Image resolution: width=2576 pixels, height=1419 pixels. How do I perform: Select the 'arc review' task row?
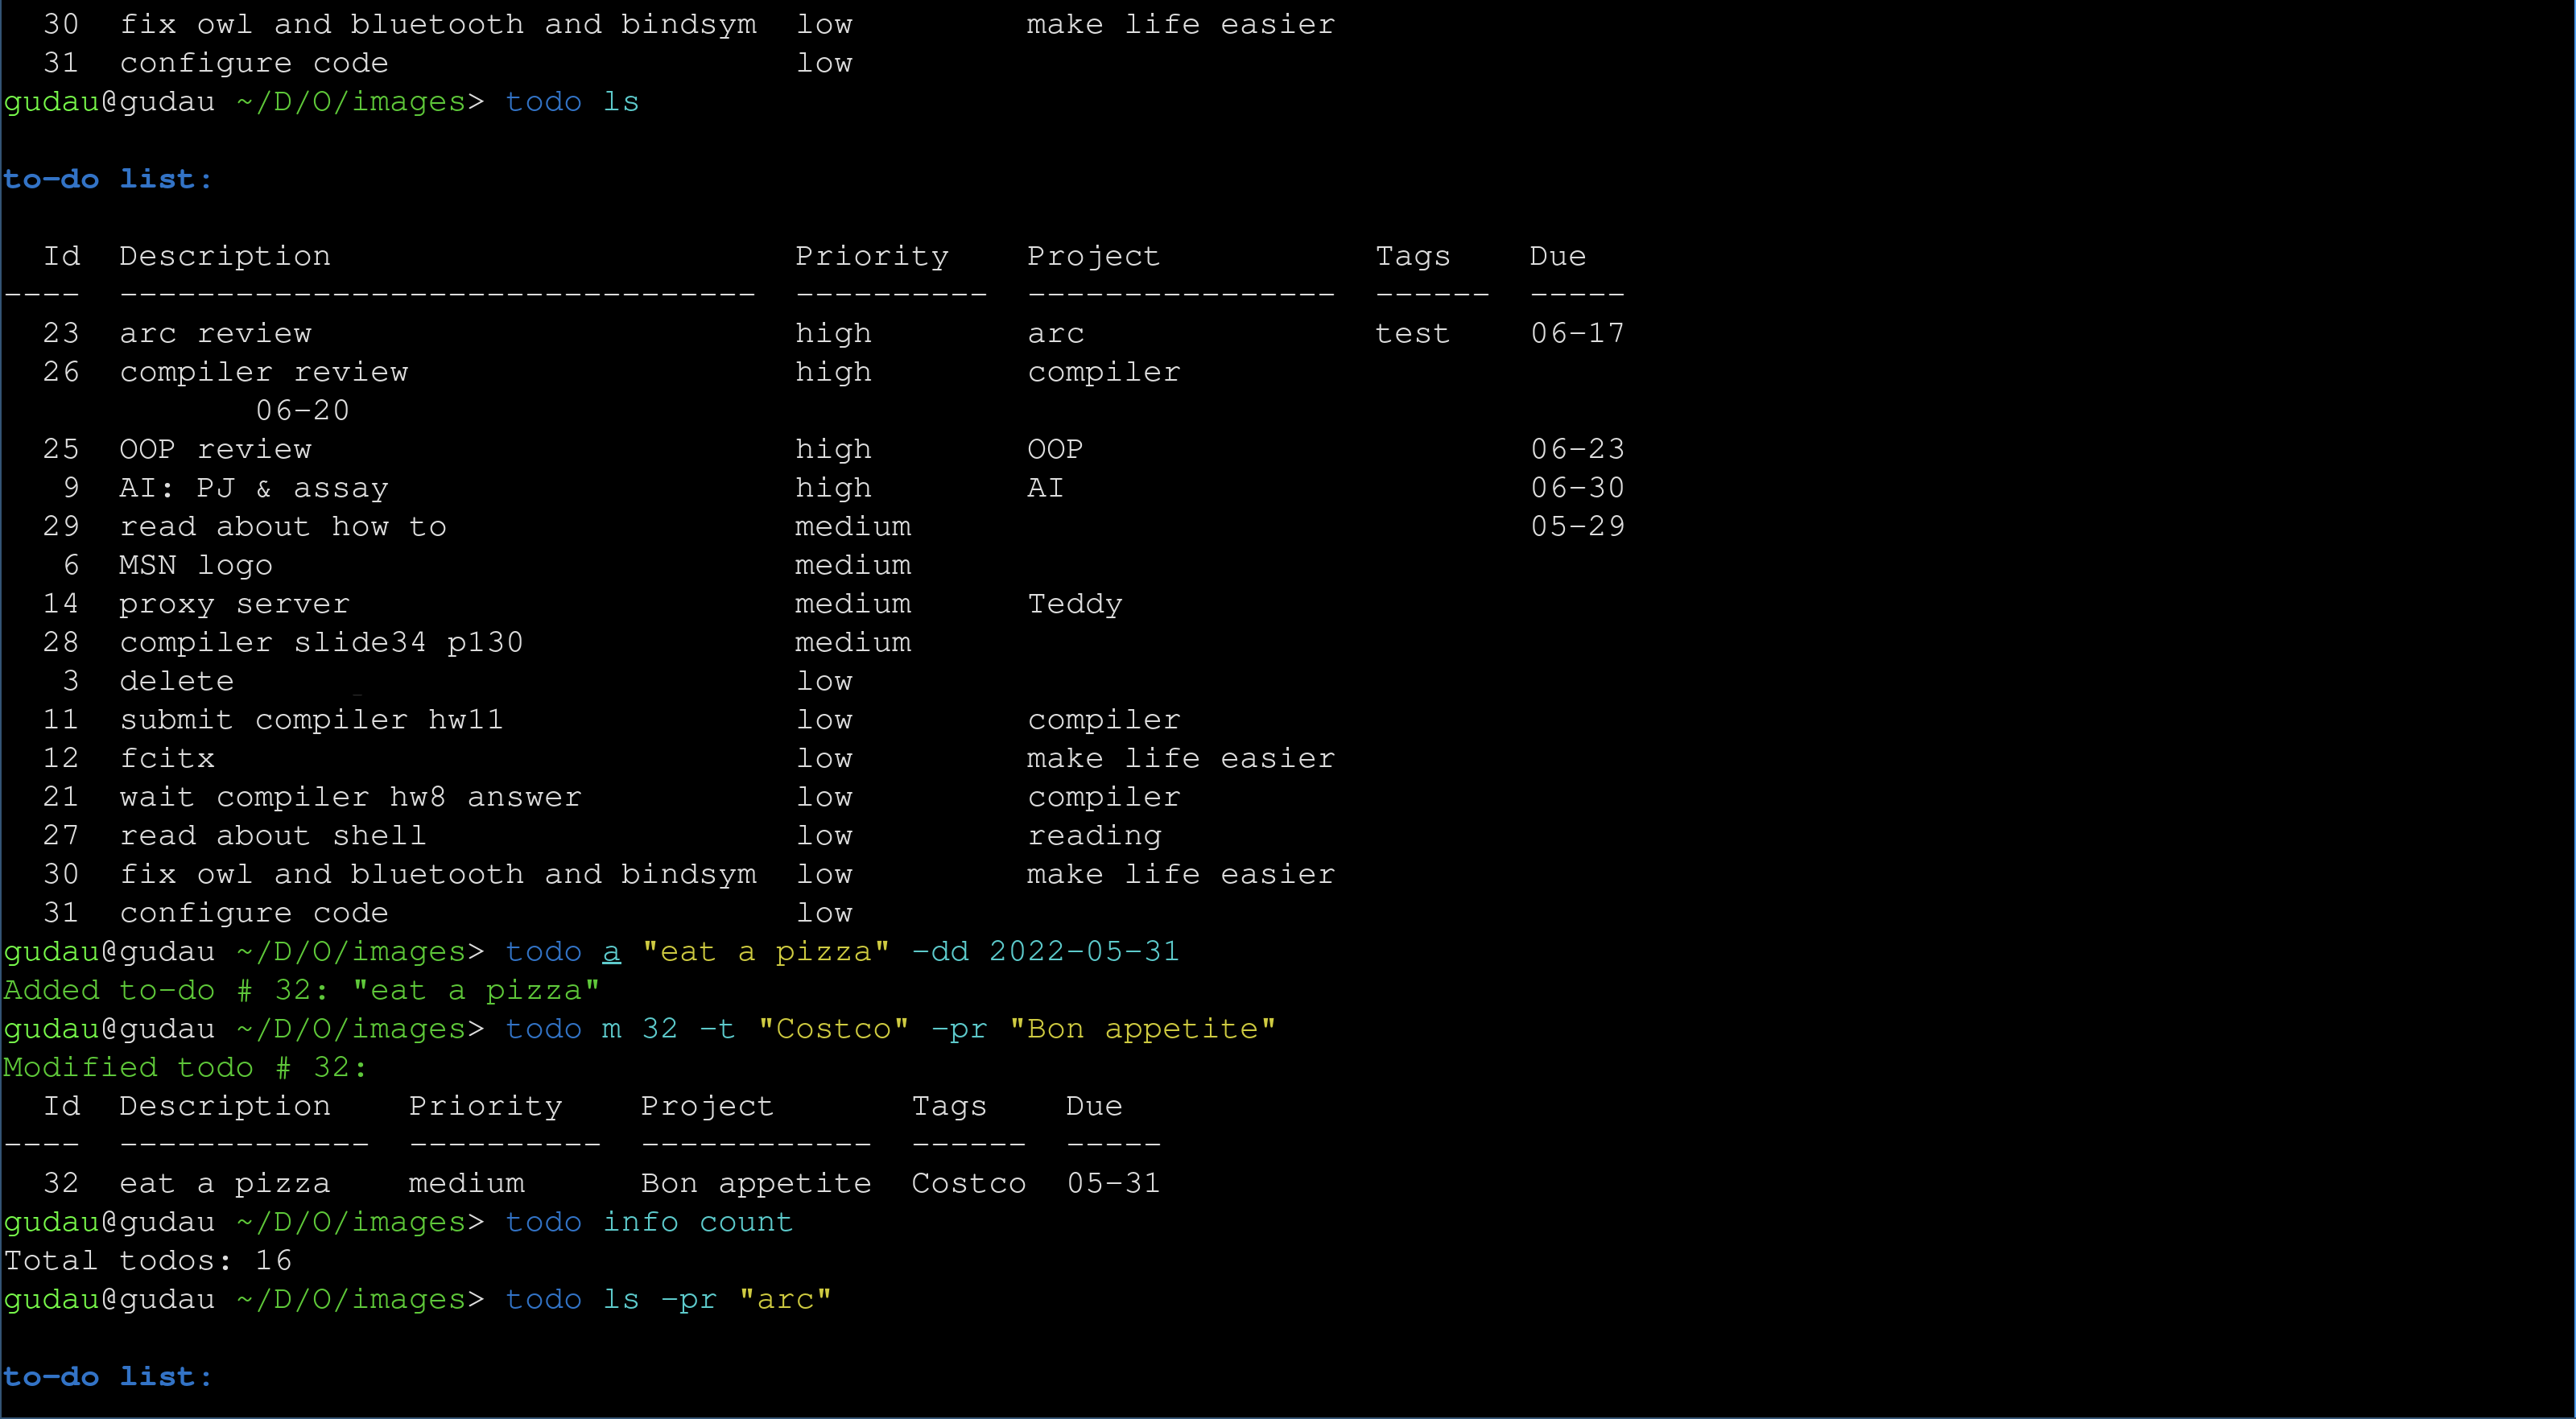click(x=215, y=333)
